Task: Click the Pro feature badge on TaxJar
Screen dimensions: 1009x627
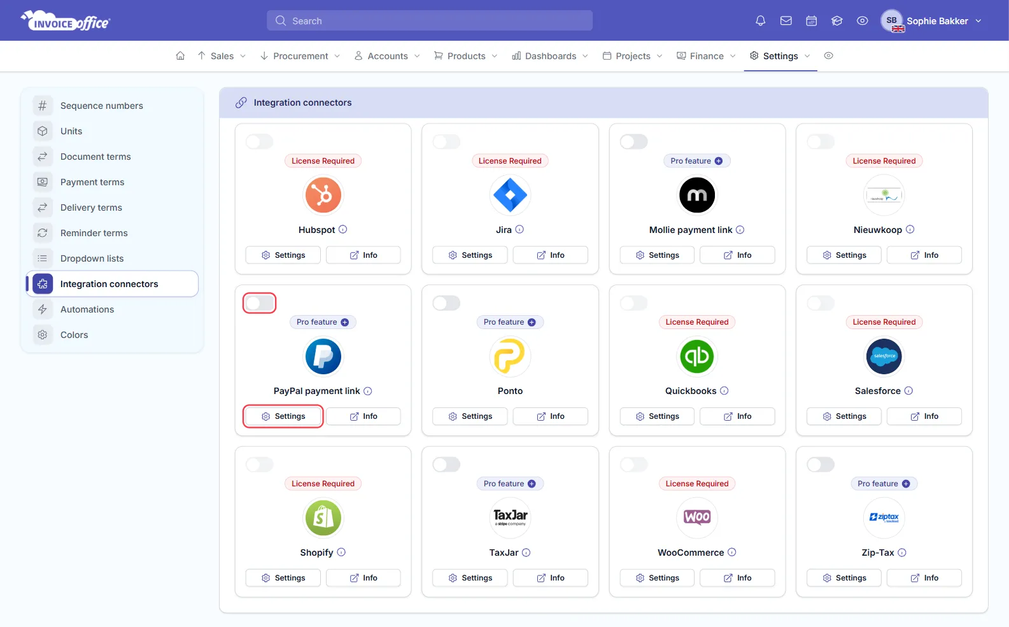Action: click(x=510, y=484)
